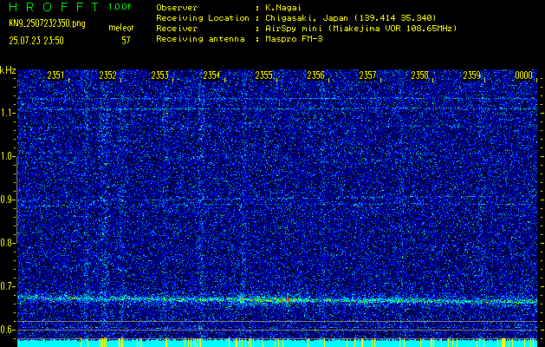This screenshot has width=545, height=347.
Task: Click the 0.7 frequency axis label
Action: tap(8, 286)
